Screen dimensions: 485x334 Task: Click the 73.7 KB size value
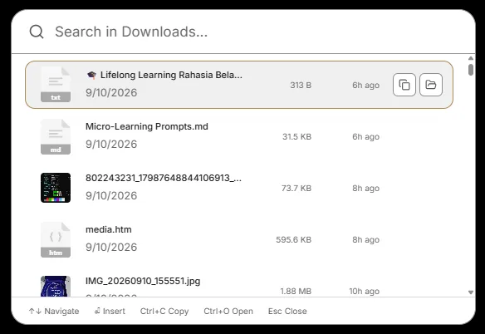click(296, 189)
